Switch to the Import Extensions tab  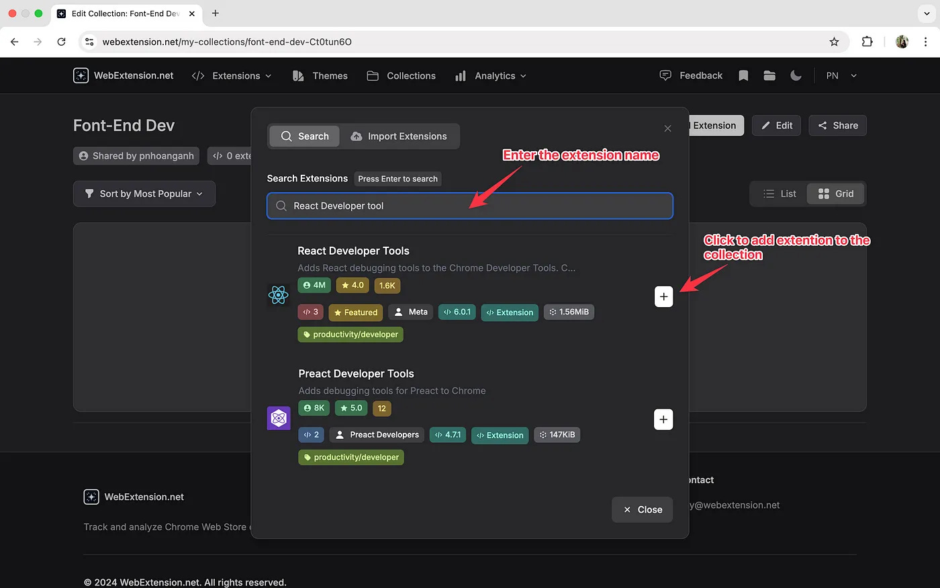pos(399,136)
